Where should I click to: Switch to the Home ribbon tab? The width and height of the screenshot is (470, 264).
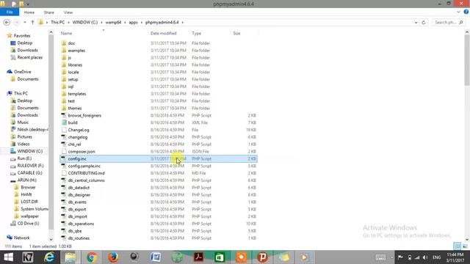click(x=29, y=12)
